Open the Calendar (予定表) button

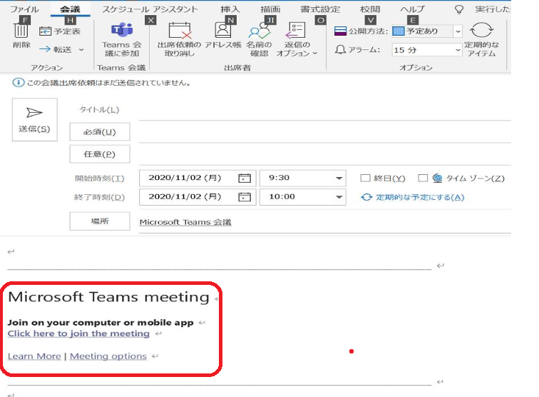tap(60, 31)
